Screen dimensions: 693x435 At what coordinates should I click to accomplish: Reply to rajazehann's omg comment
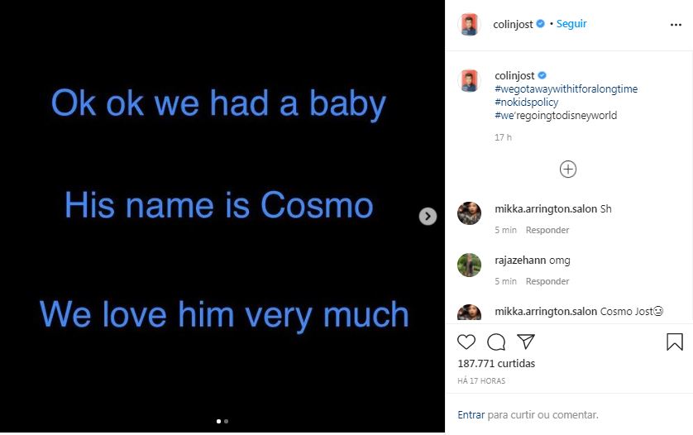(x=547, y=281)
